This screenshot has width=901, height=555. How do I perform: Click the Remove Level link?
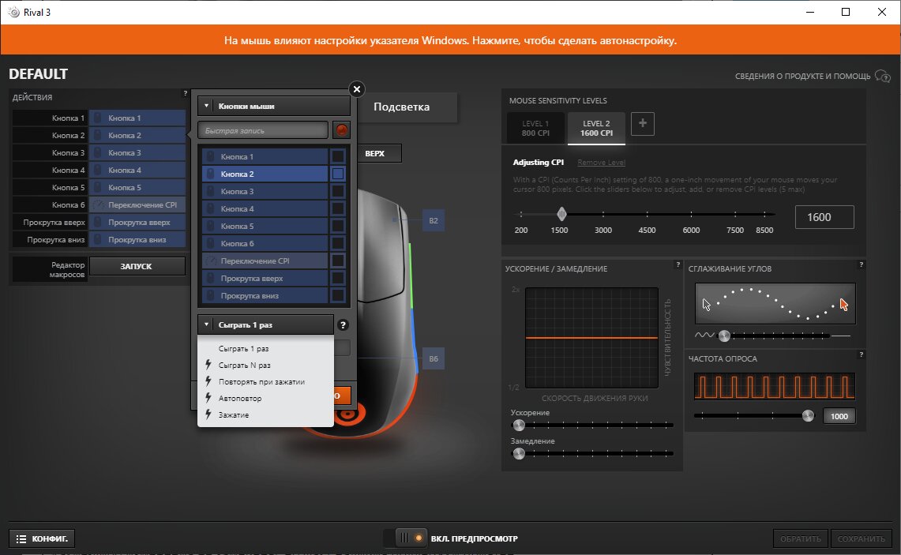tap(601, 163)
